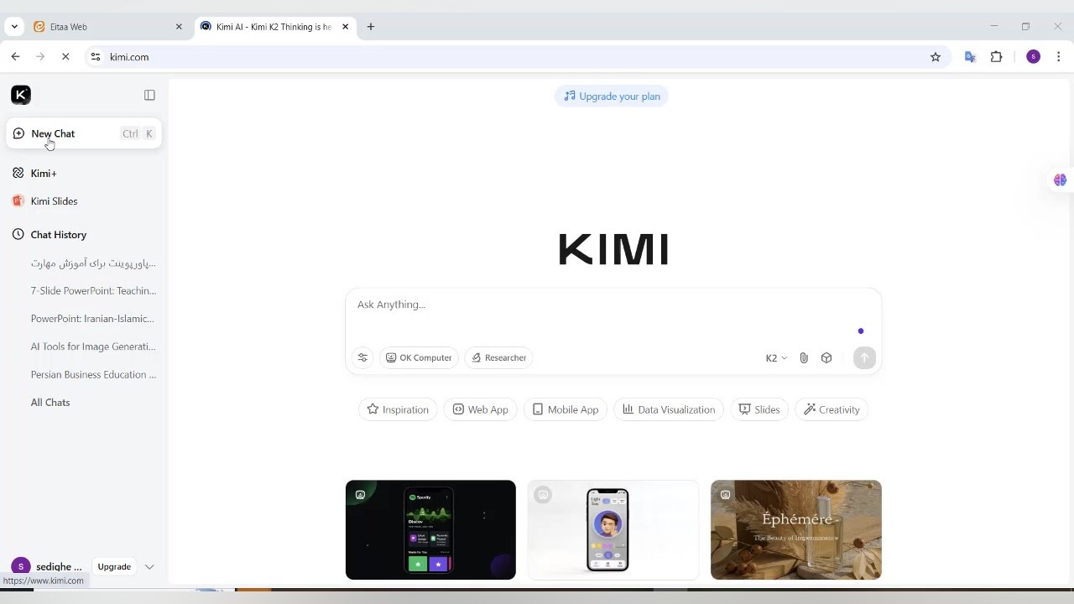1074x604 pixels.
Task: Click the 3D model box icon
Action: pos(826,357)
